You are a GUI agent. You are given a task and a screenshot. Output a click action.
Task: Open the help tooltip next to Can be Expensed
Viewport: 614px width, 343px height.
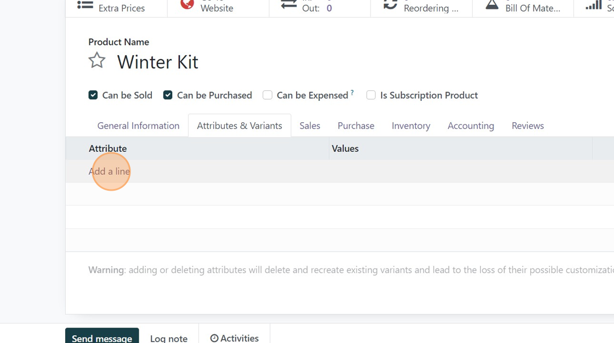pos(352,93)
